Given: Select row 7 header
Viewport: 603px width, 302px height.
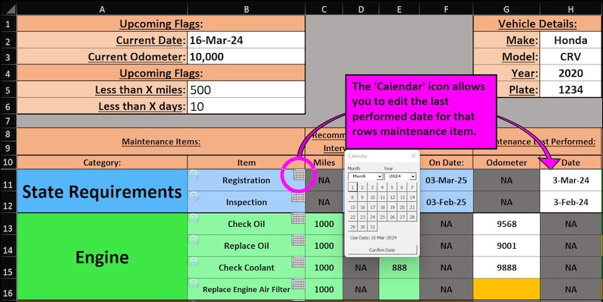Looking at the screenshot, I should pyautogui.click(x=8, y=121).
